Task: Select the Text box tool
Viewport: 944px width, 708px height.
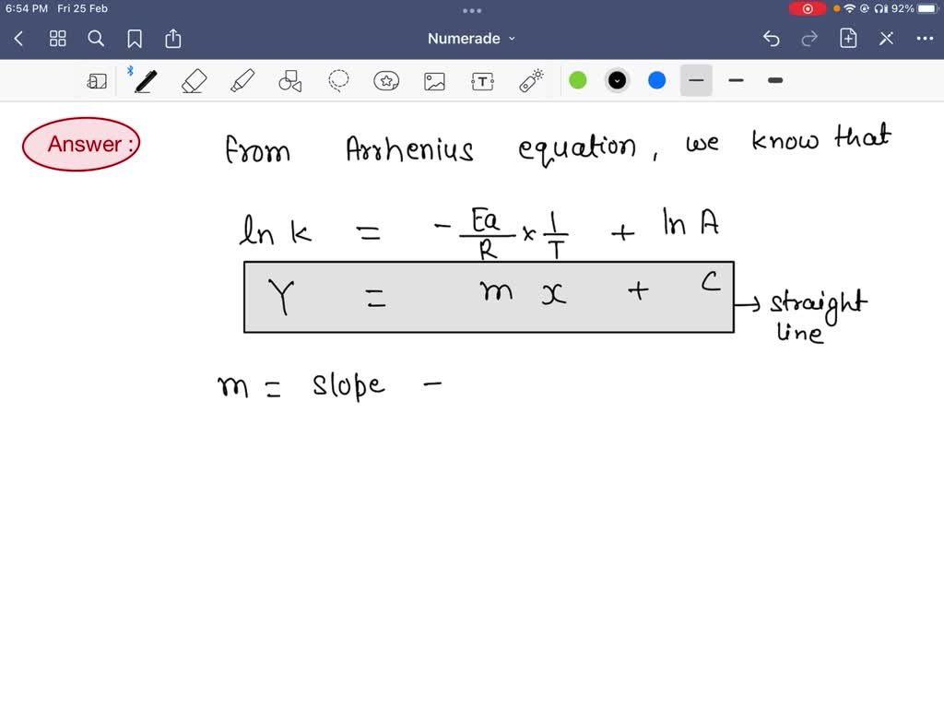Action: coord(481,80)
